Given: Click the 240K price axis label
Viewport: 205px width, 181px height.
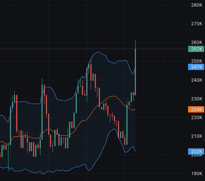Looking at the screenshot, I should 197,80.
